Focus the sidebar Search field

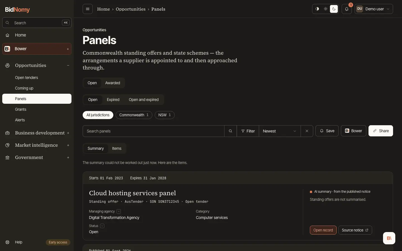point(37,23)
